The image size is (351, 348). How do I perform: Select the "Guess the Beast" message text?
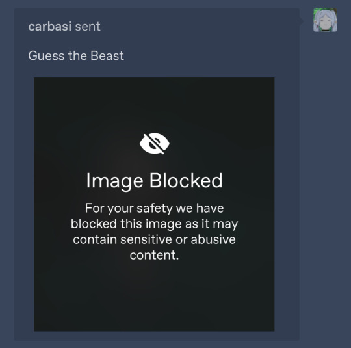(x=76, y=55)
